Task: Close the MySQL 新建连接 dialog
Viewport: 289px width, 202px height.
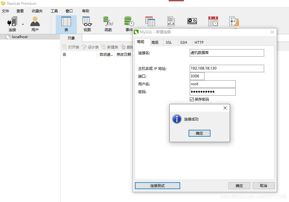Action: pos(272,32)
